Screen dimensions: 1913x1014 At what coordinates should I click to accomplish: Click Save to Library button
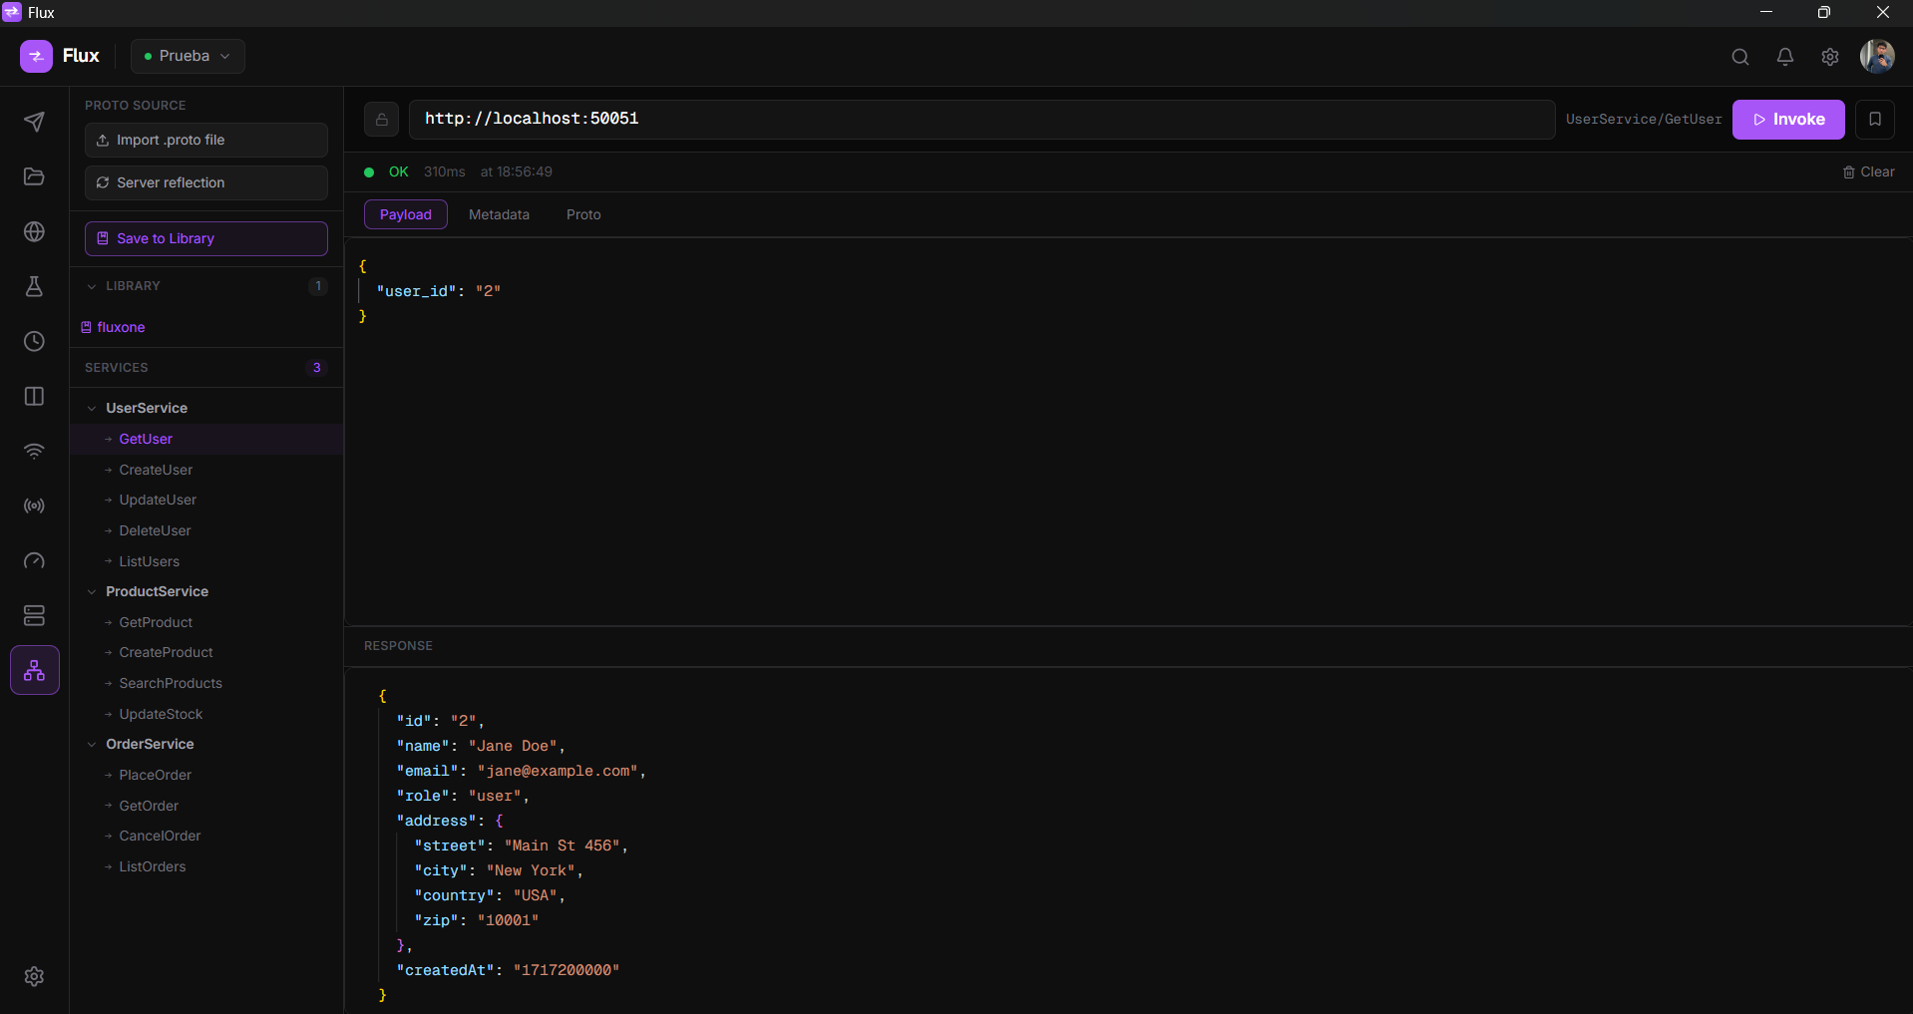pyautogui.click(x=206, y=238)
